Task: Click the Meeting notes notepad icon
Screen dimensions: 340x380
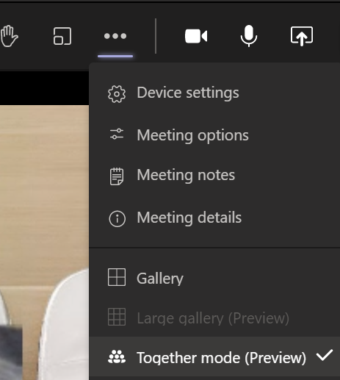Action: [117, 176]
